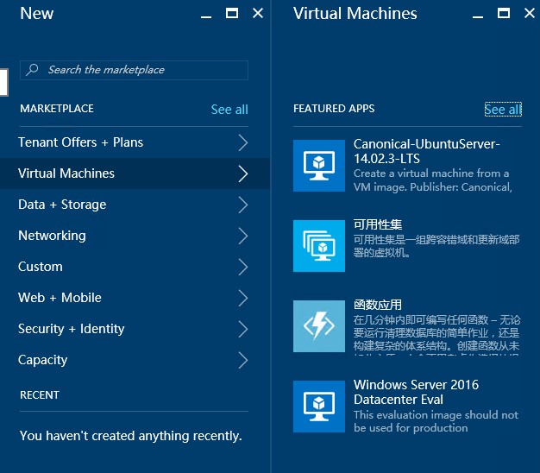
Task: Expand the Capacity category chevron
Action: [243, 360]
